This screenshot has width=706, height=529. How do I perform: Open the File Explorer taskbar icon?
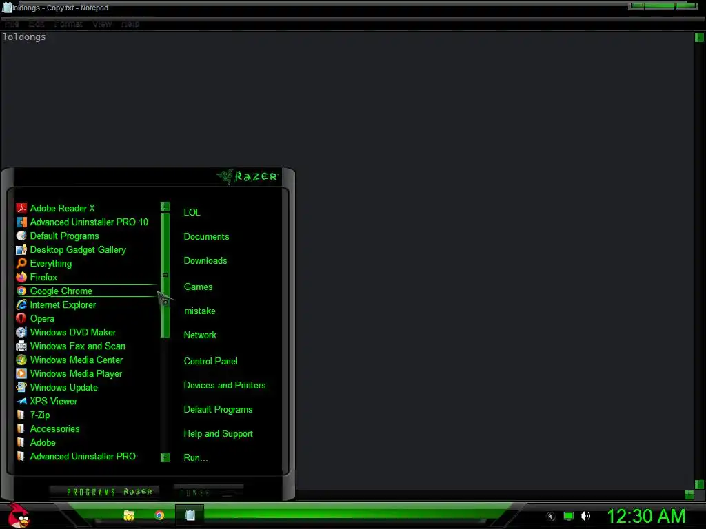coord(129,515)
